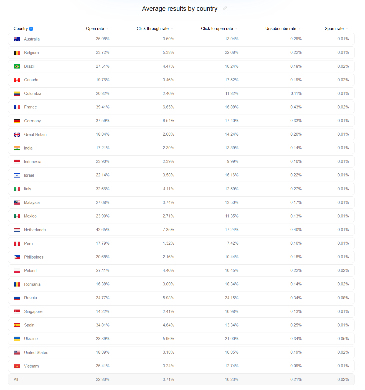Click the Israel flag icon
Viewport: 365px width, 390px height.
17,175
